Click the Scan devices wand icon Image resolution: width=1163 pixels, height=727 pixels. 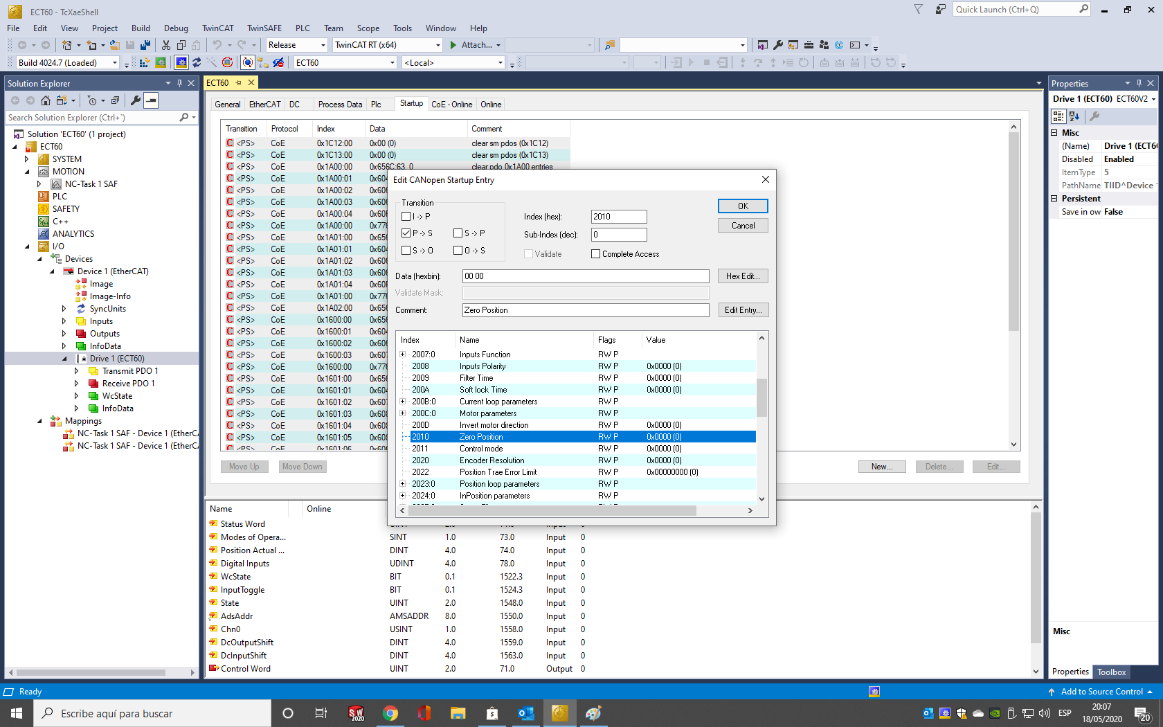point(212,63)
